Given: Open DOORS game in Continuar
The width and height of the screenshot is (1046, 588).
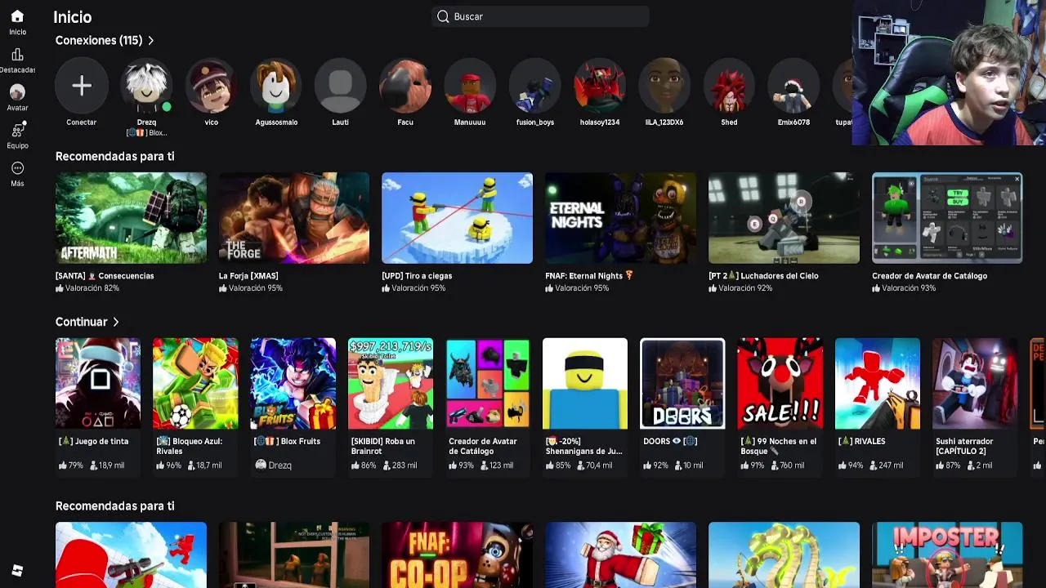Looking at the screenshot, I should pos(682,383).
